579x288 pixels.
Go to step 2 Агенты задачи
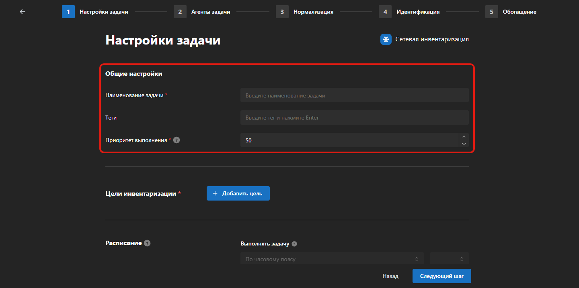pyautogui.click(x=202, y=12)
